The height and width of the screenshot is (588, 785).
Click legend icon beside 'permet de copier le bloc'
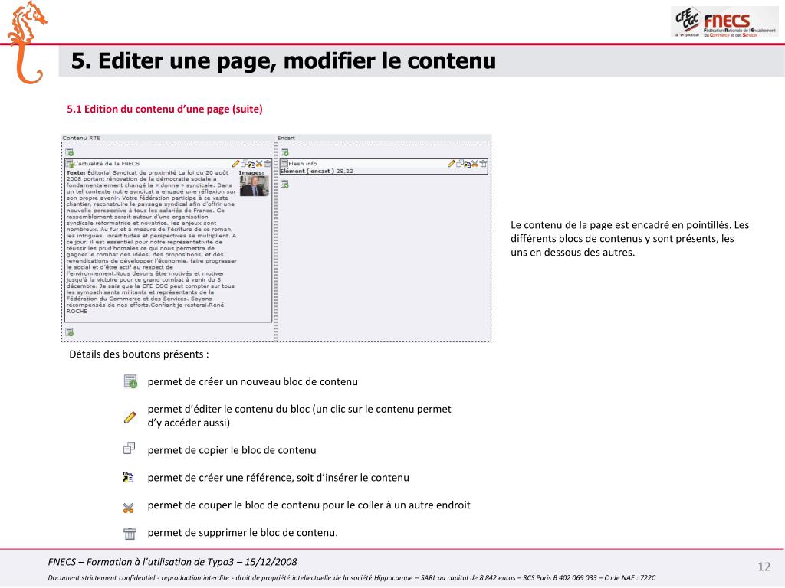(129, 448)
